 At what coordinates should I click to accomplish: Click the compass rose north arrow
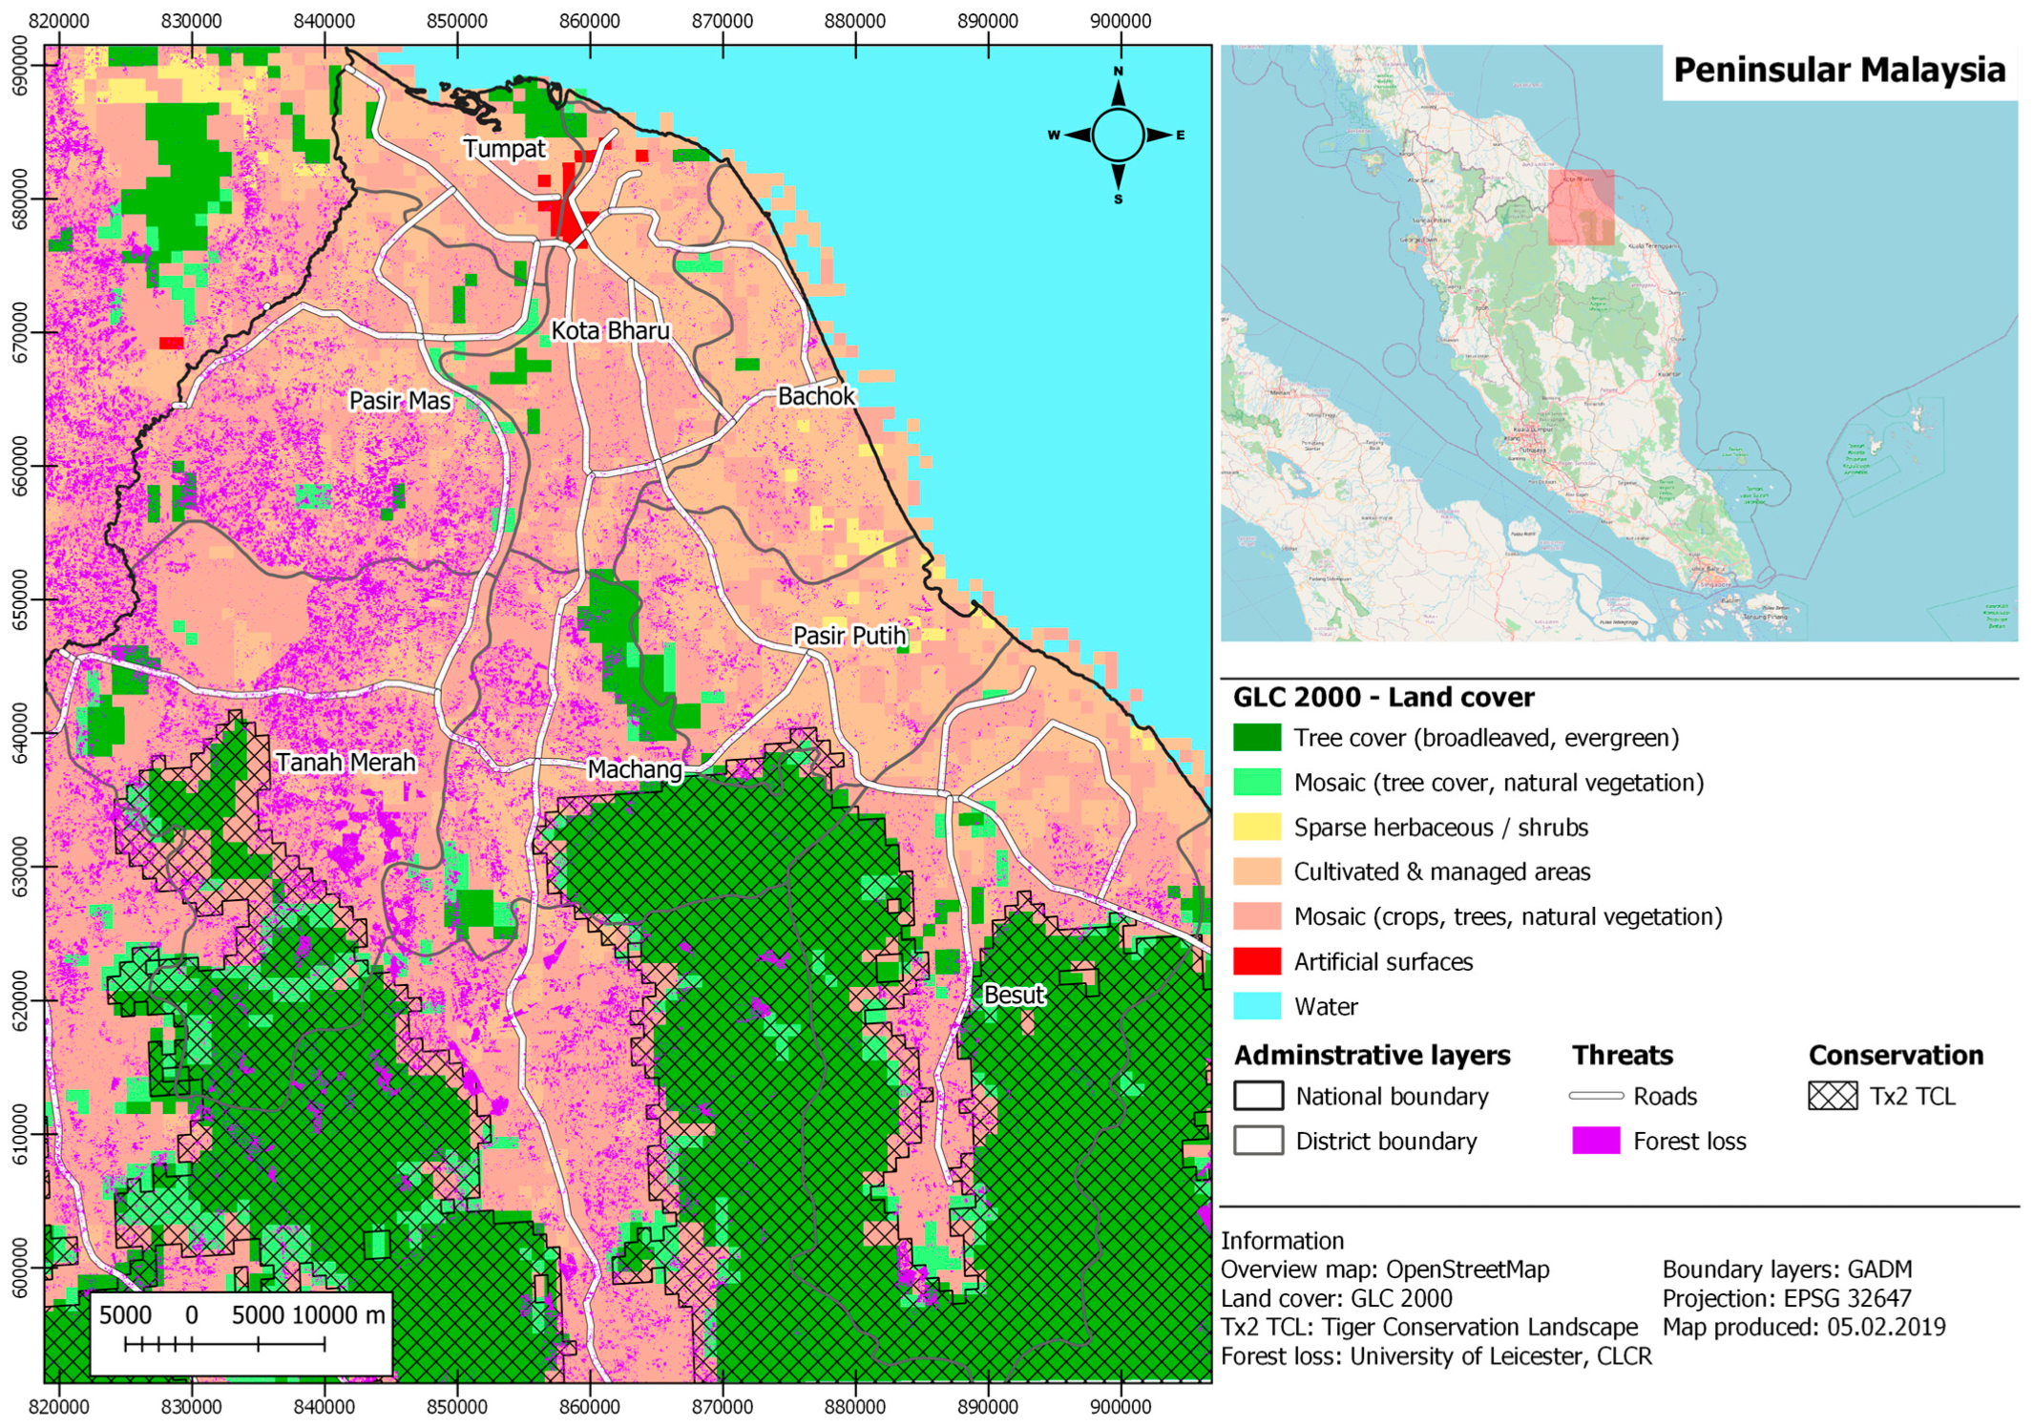click(1118, 93)
